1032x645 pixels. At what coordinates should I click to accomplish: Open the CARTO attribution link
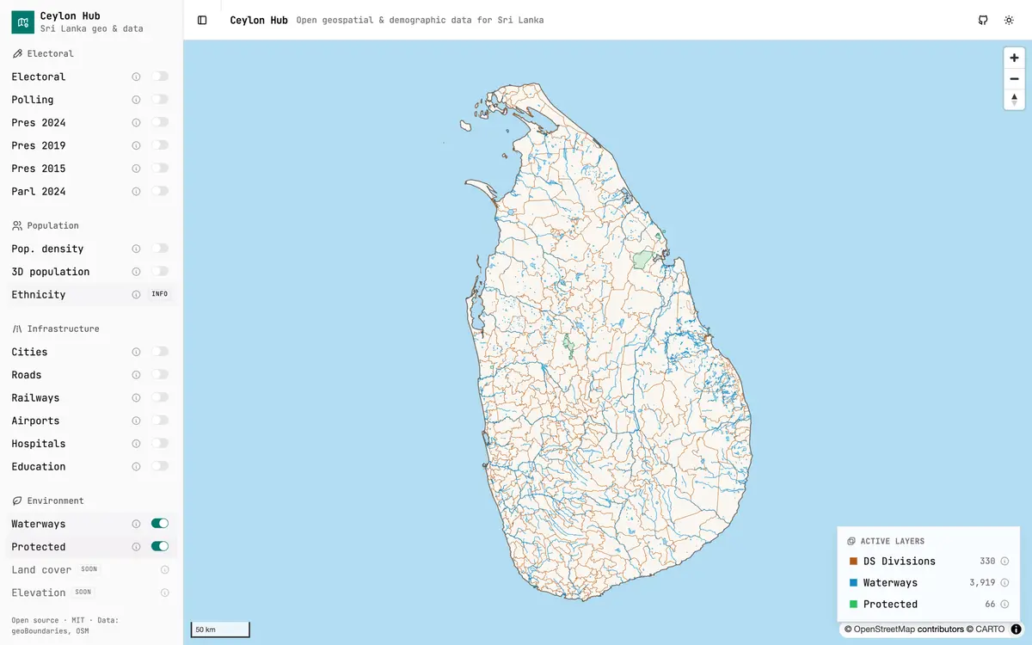coord(990,630)
